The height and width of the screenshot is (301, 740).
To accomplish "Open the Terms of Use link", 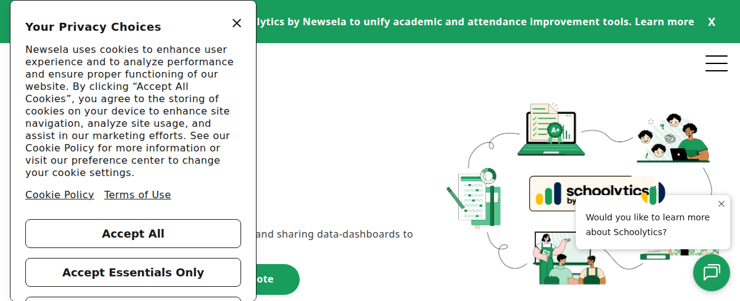I will click(x=138, y=195).
